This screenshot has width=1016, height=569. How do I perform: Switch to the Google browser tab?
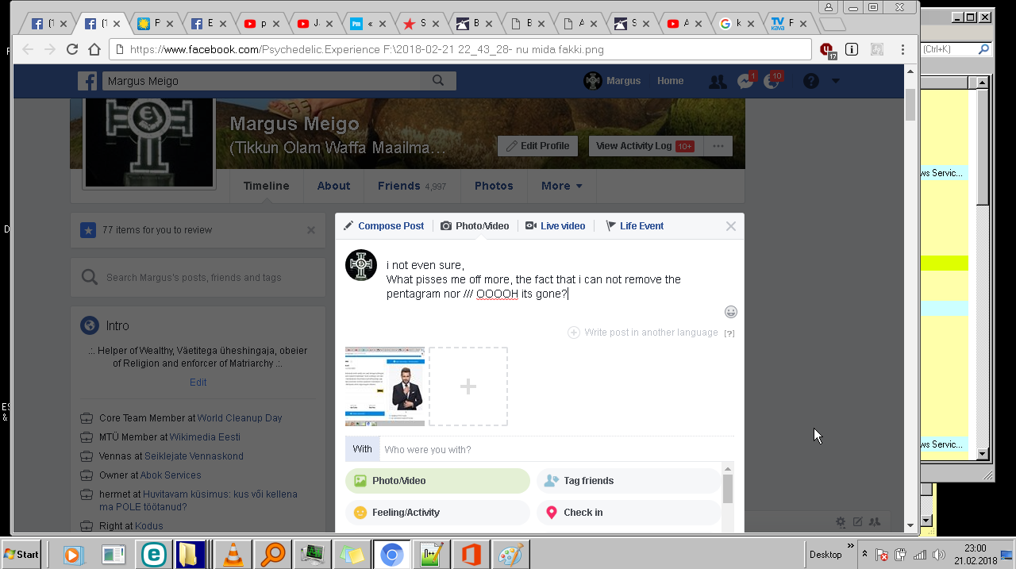click(735, 24)
